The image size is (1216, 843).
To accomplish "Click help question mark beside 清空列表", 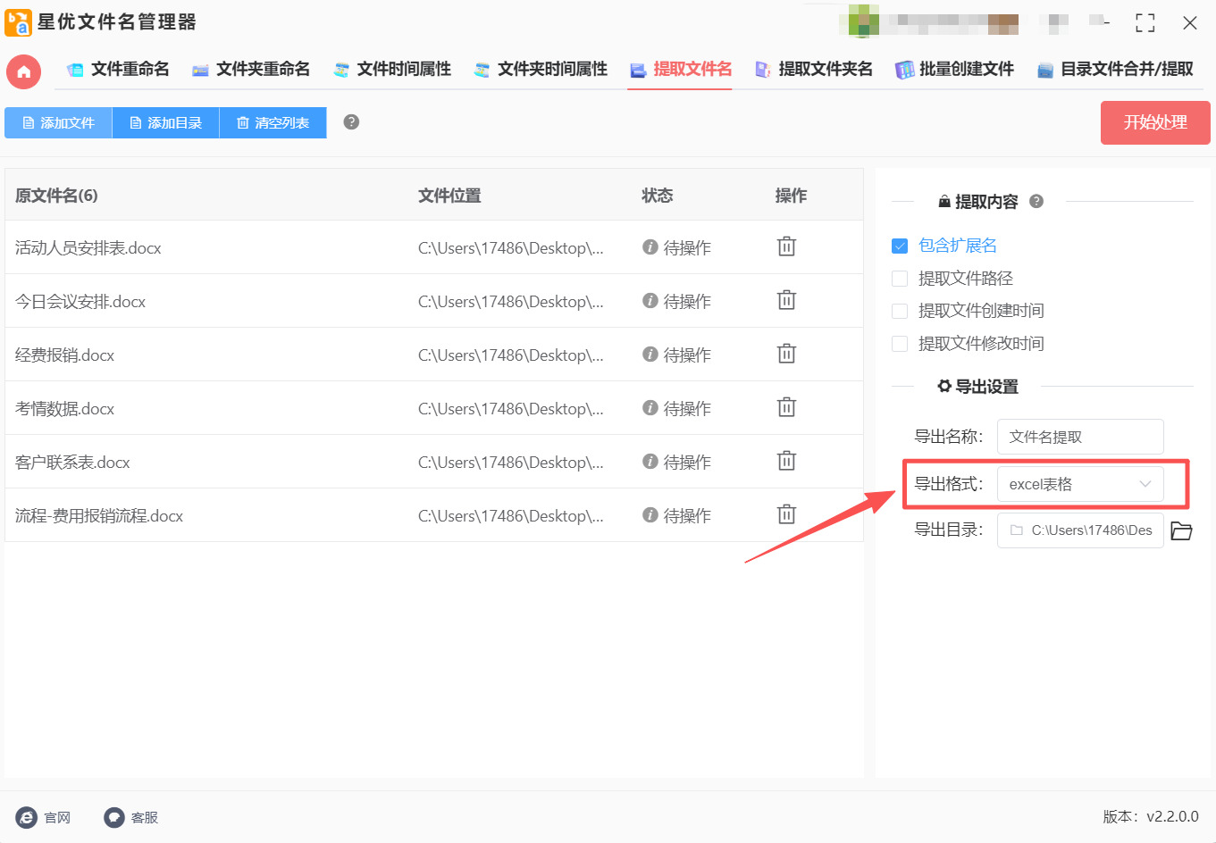I will tap(351, 122).
